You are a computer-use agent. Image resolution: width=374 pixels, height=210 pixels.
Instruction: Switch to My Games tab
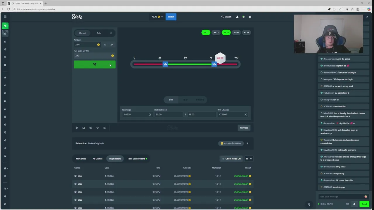click(x=81, y=159)
